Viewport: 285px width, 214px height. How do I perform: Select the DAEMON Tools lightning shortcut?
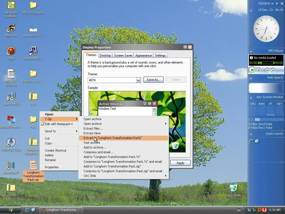(11, 142)
